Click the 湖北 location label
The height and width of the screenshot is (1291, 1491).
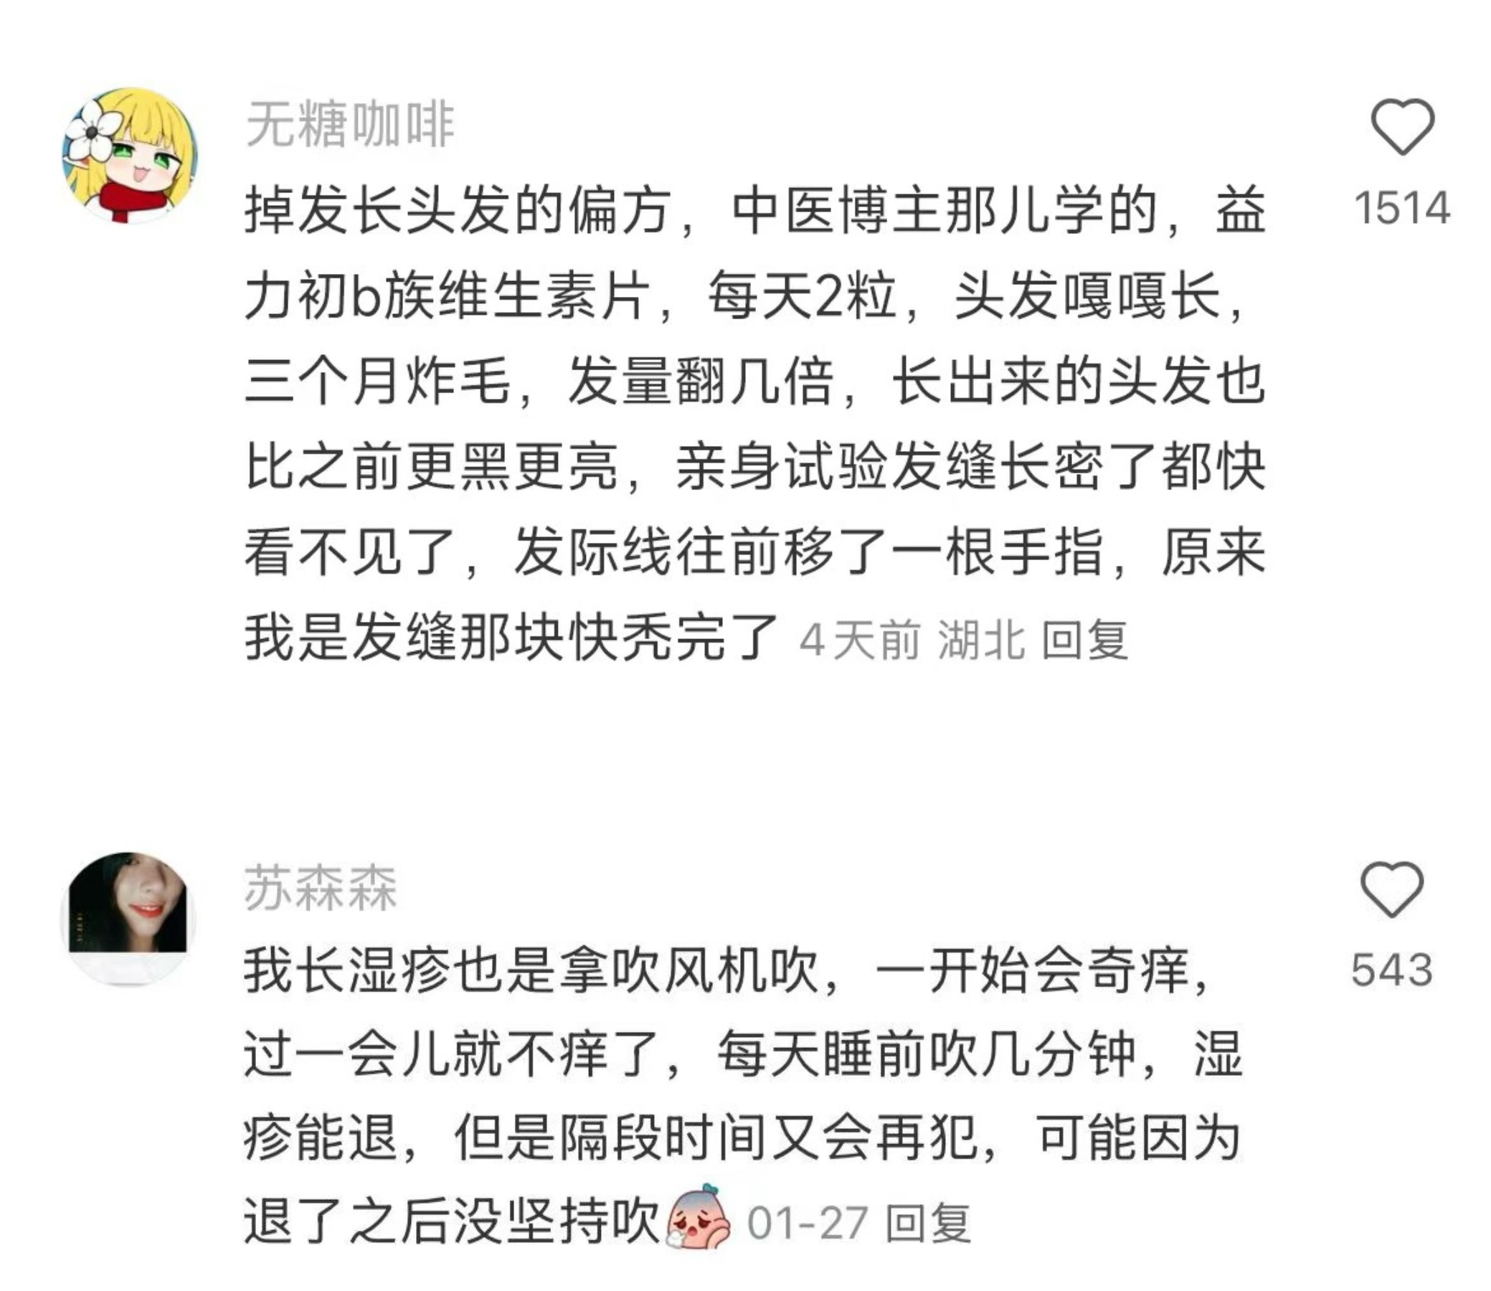[x=981, y=640]
